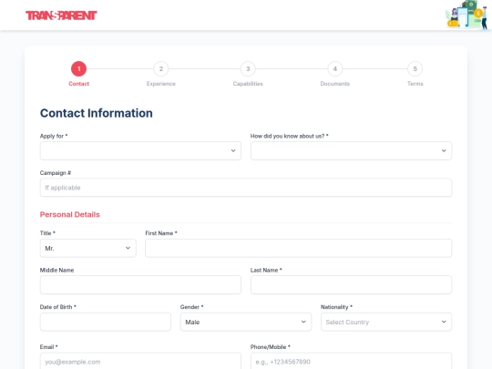
Task: Click the Contact Information heading
Action: coord(97,113)
